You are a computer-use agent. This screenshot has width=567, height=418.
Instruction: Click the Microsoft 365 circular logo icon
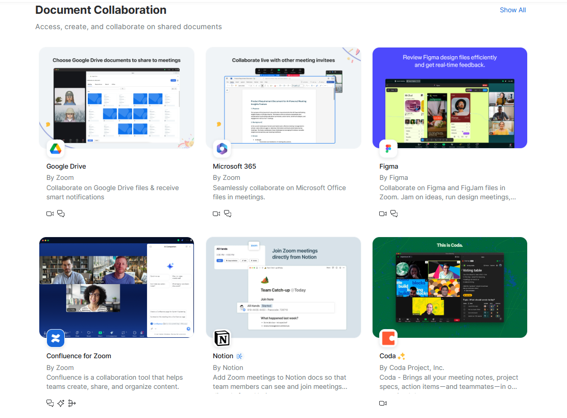(x=222, y=149)
